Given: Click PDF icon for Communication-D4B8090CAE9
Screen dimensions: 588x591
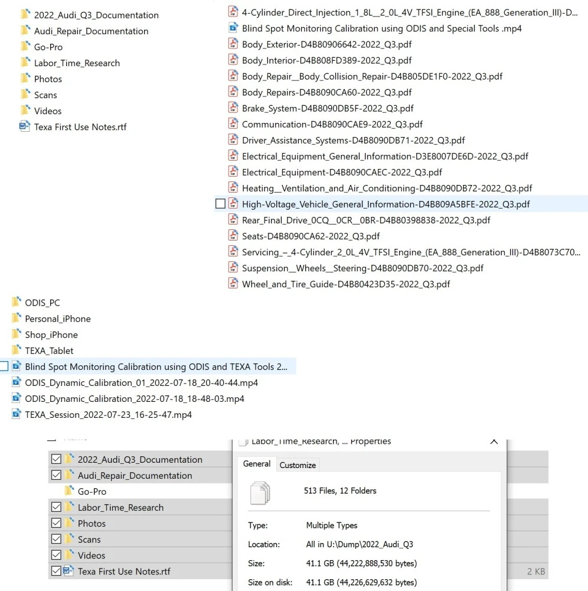Looking at the screenshot, I should (x=233, y=124).
